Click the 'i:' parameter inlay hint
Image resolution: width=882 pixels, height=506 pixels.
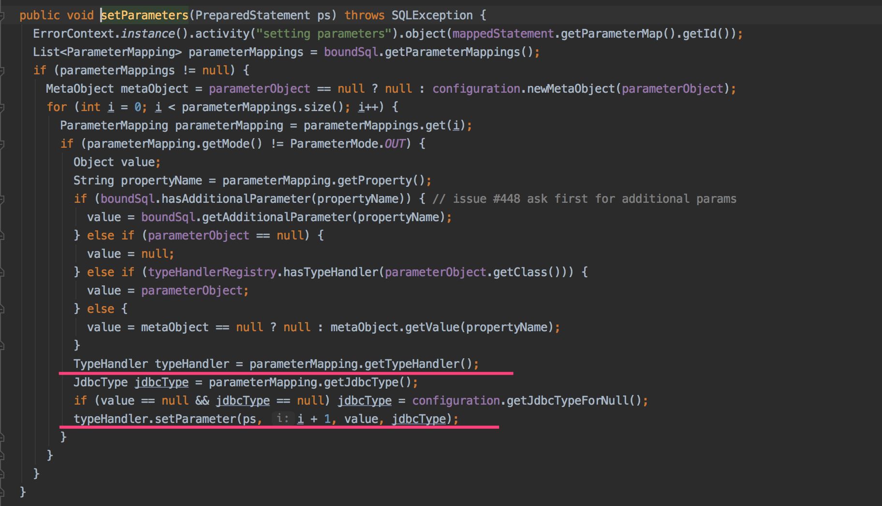tap(282, 419)
